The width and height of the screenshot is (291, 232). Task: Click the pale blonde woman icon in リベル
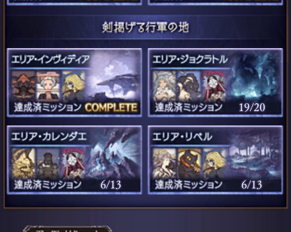(164, 164)
